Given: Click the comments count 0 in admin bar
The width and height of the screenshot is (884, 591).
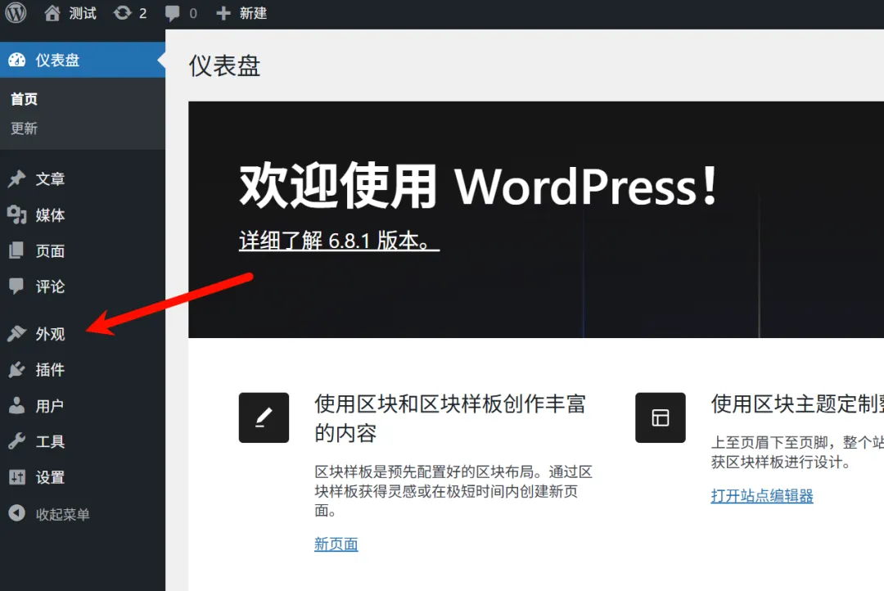Looking at the screenshot, I should (193, 14).
